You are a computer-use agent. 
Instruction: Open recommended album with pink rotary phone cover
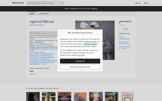coord(127,96)
